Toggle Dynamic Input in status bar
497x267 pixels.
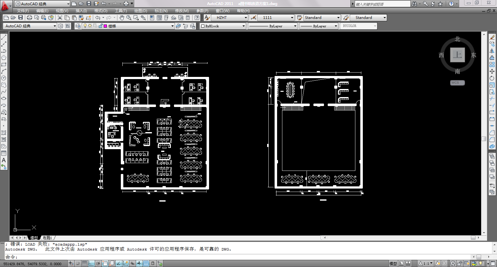point(132,264)
